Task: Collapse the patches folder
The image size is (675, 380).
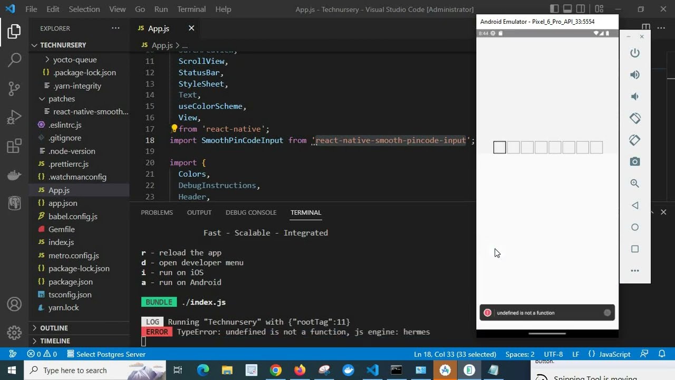Action: 79,99
